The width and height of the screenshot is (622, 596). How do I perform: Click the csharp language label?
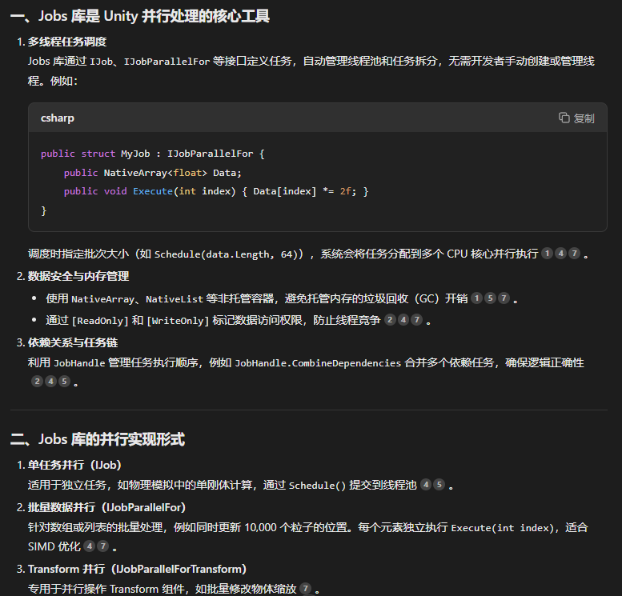point(58,118)
